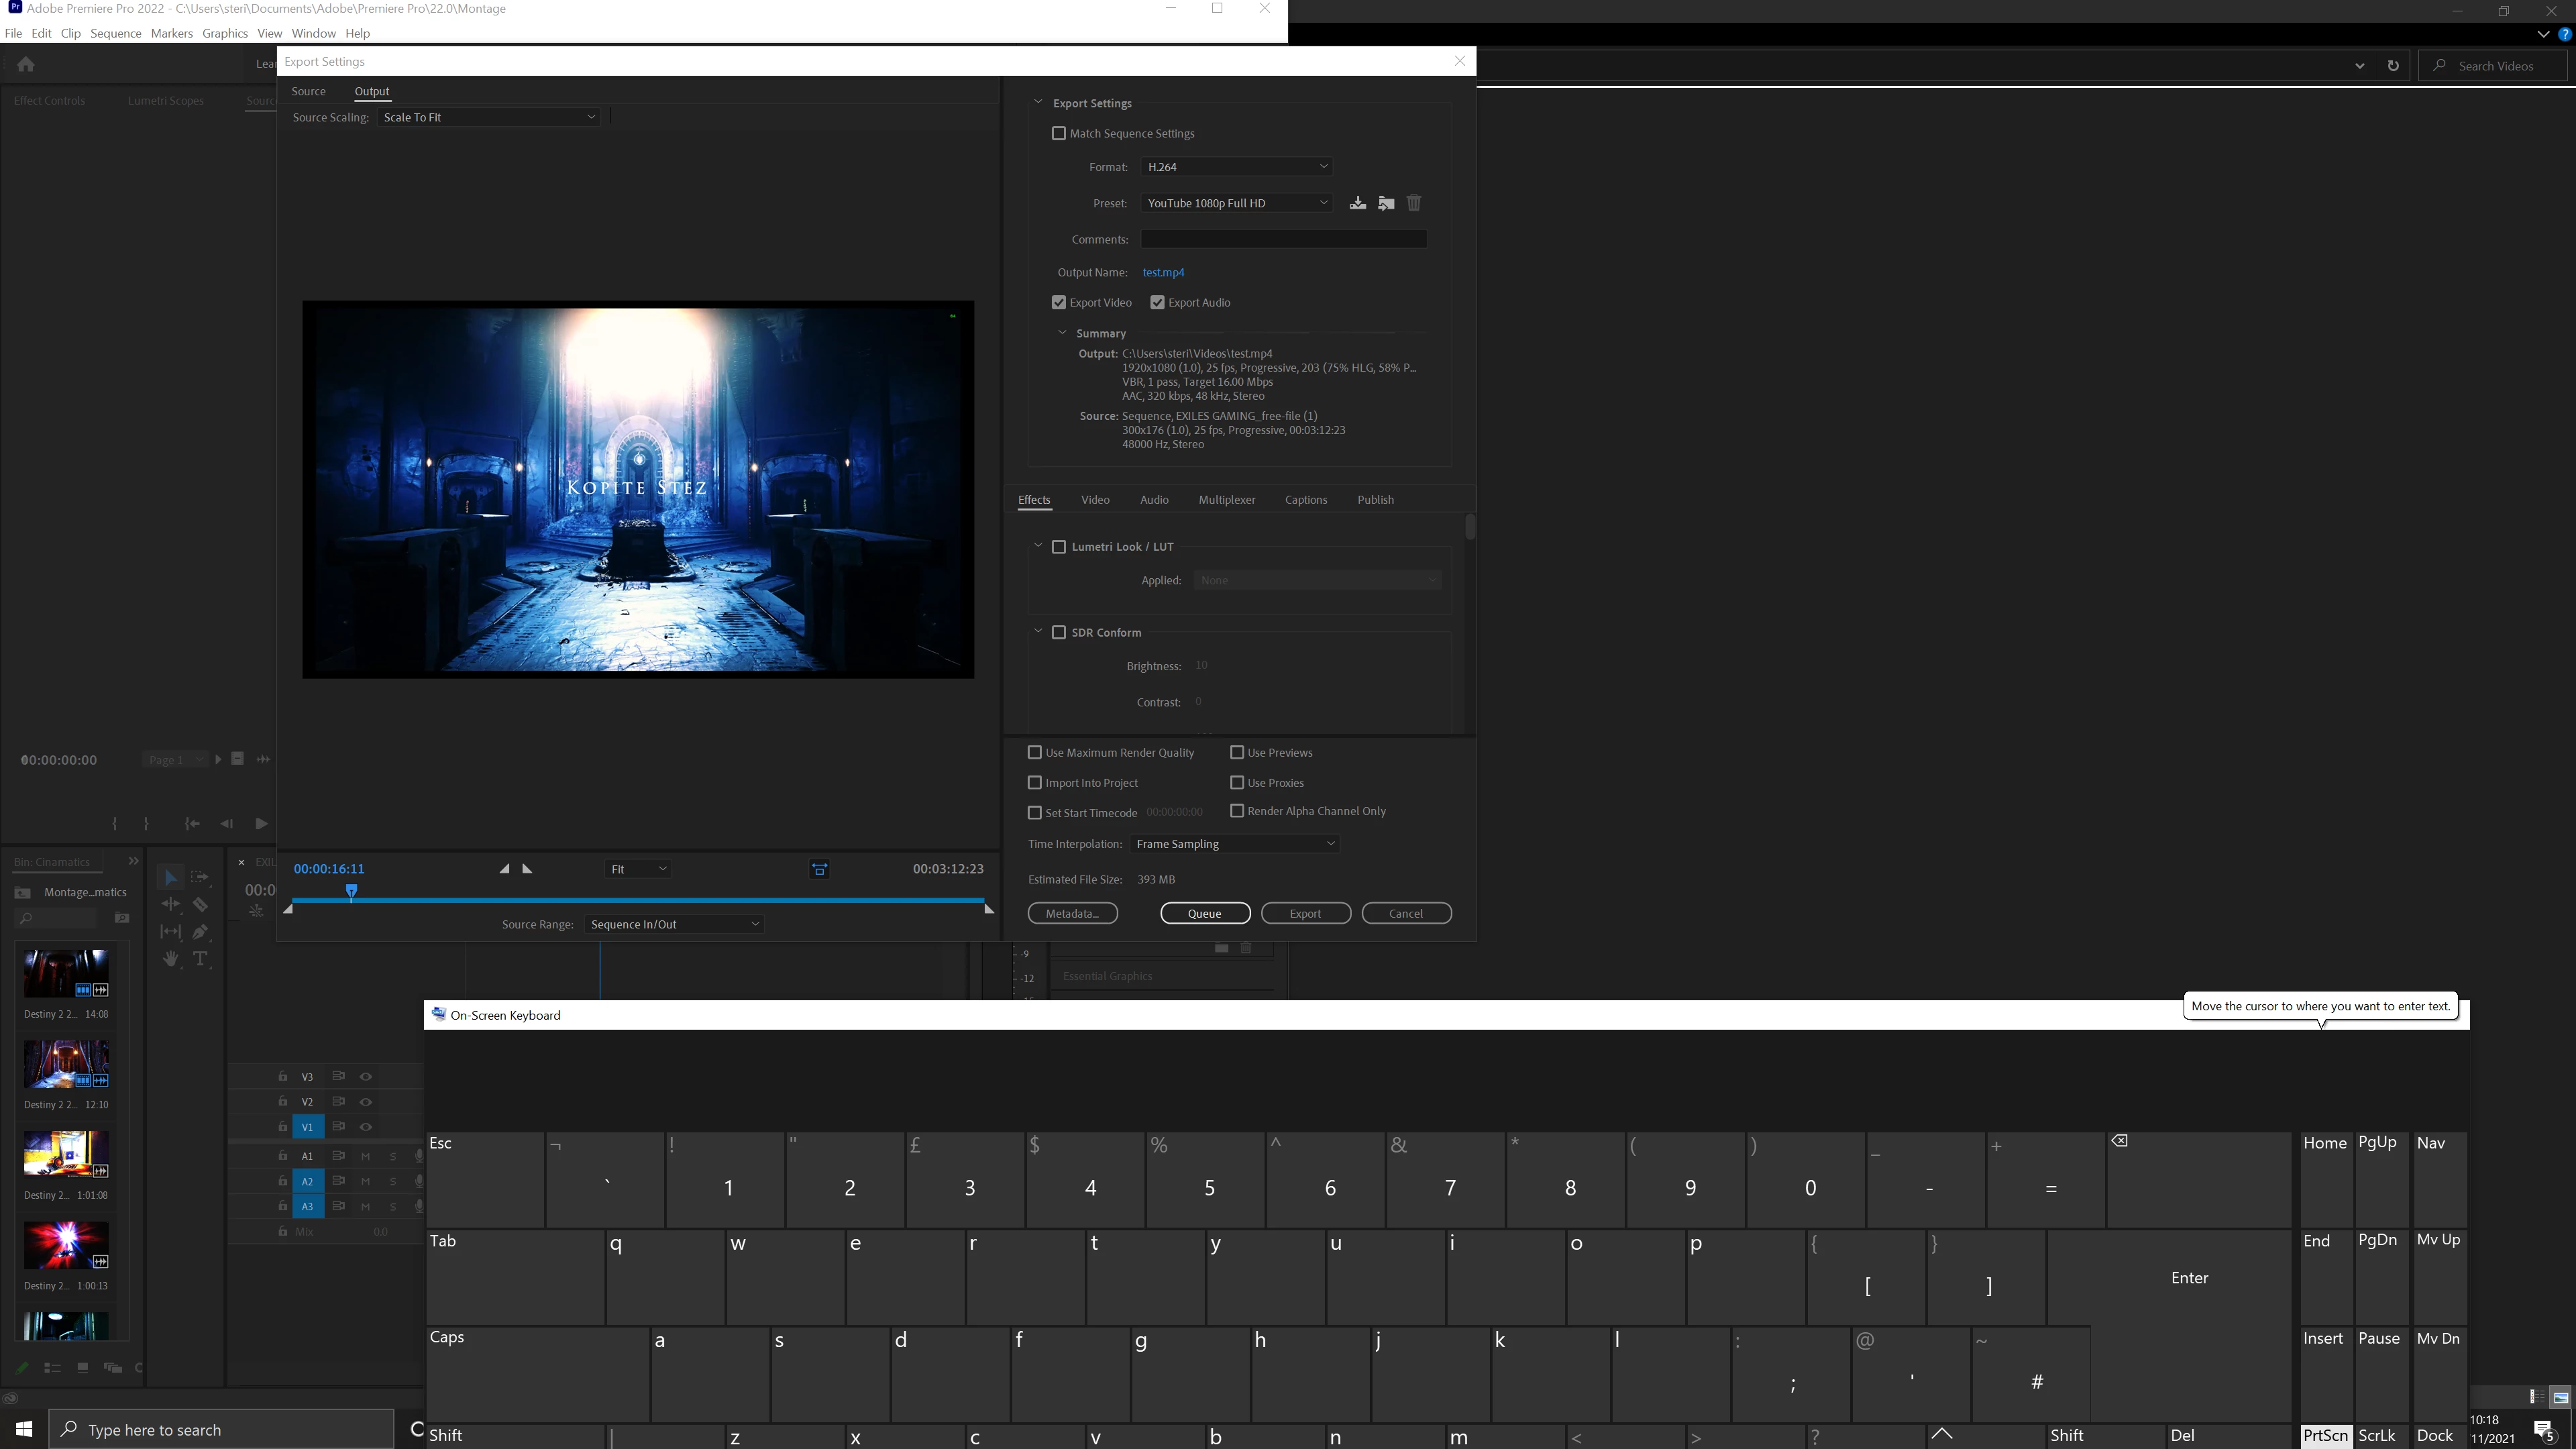
Task: Open Time Interpolation Frame Sampling dropdown
Action: pos(1234,844)
